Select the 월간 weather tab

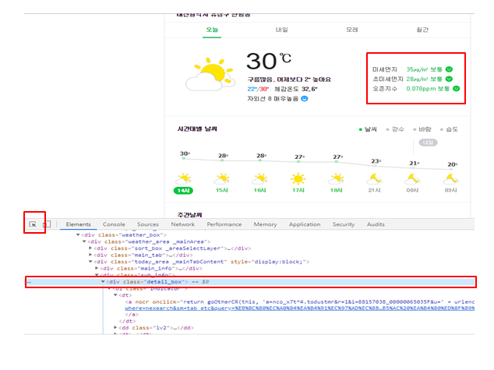(x=422, y=30)
